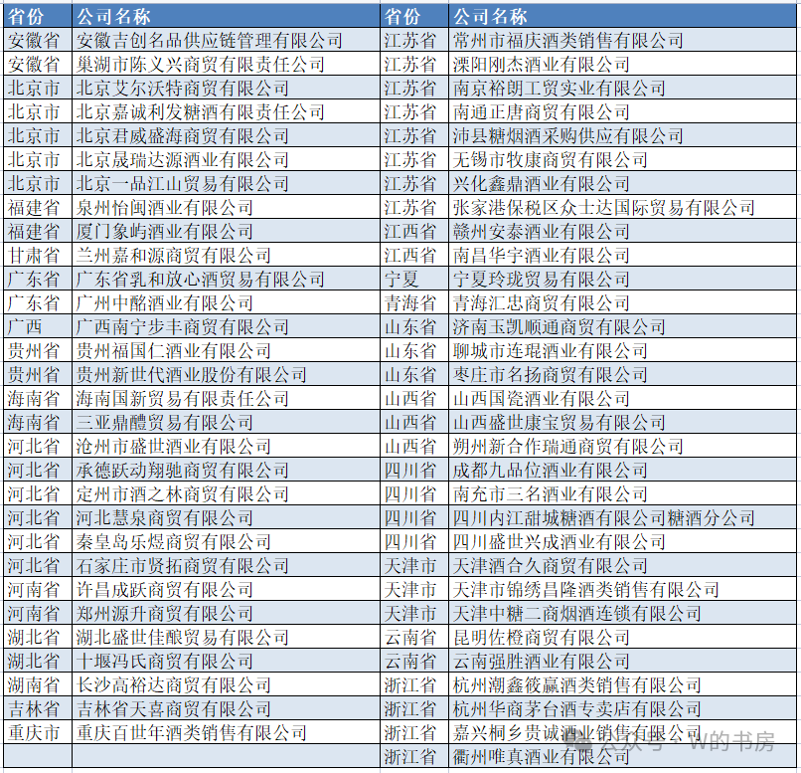Click 天津市锦绣昌隆酒类销售有限公司
The image size is (801, 773).
tap(623, 589)
